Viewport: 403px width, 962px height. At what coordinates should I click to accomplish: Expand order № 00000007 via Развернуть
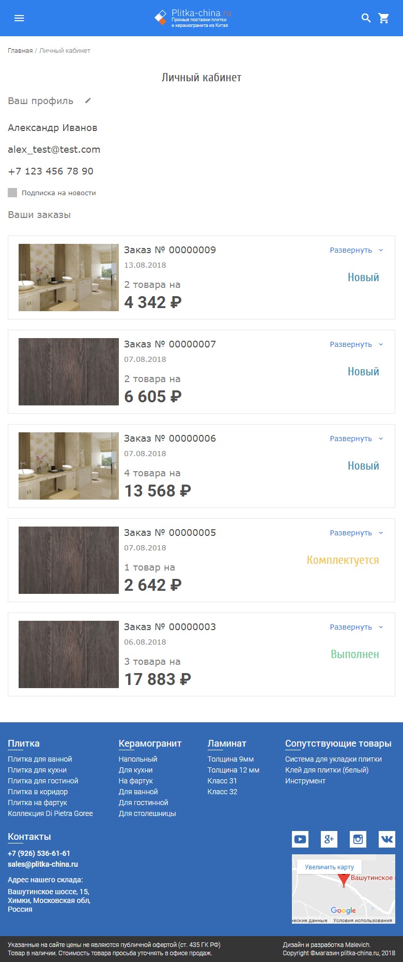pyautogui.click(x=357, y=344)
